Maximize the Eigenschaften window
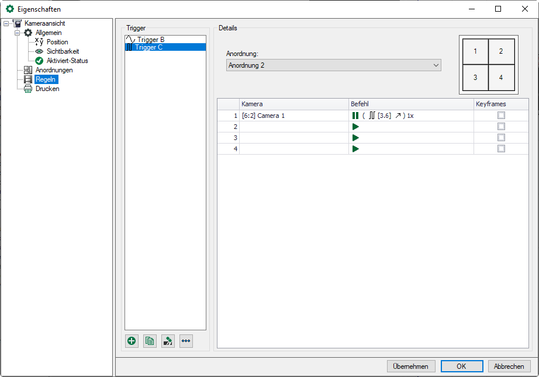539x377 pixels. (498, 9)
